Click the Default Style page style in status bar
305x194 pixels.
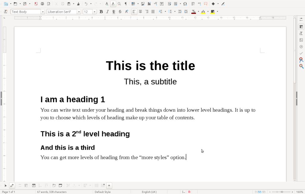102,192
